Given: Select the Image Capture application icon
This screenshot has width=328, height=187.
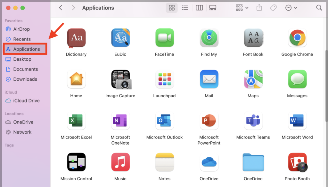Looking at the screenshot, I should 120,79.
